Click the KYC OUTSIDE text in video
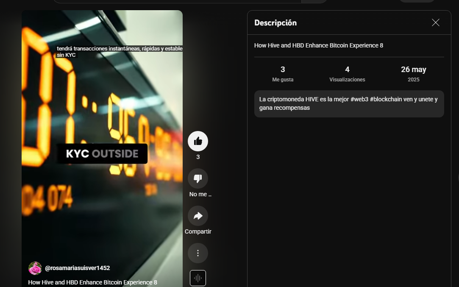Image resolution: width=459 pixels, height=287 pixels. click(x=102, y=154)
